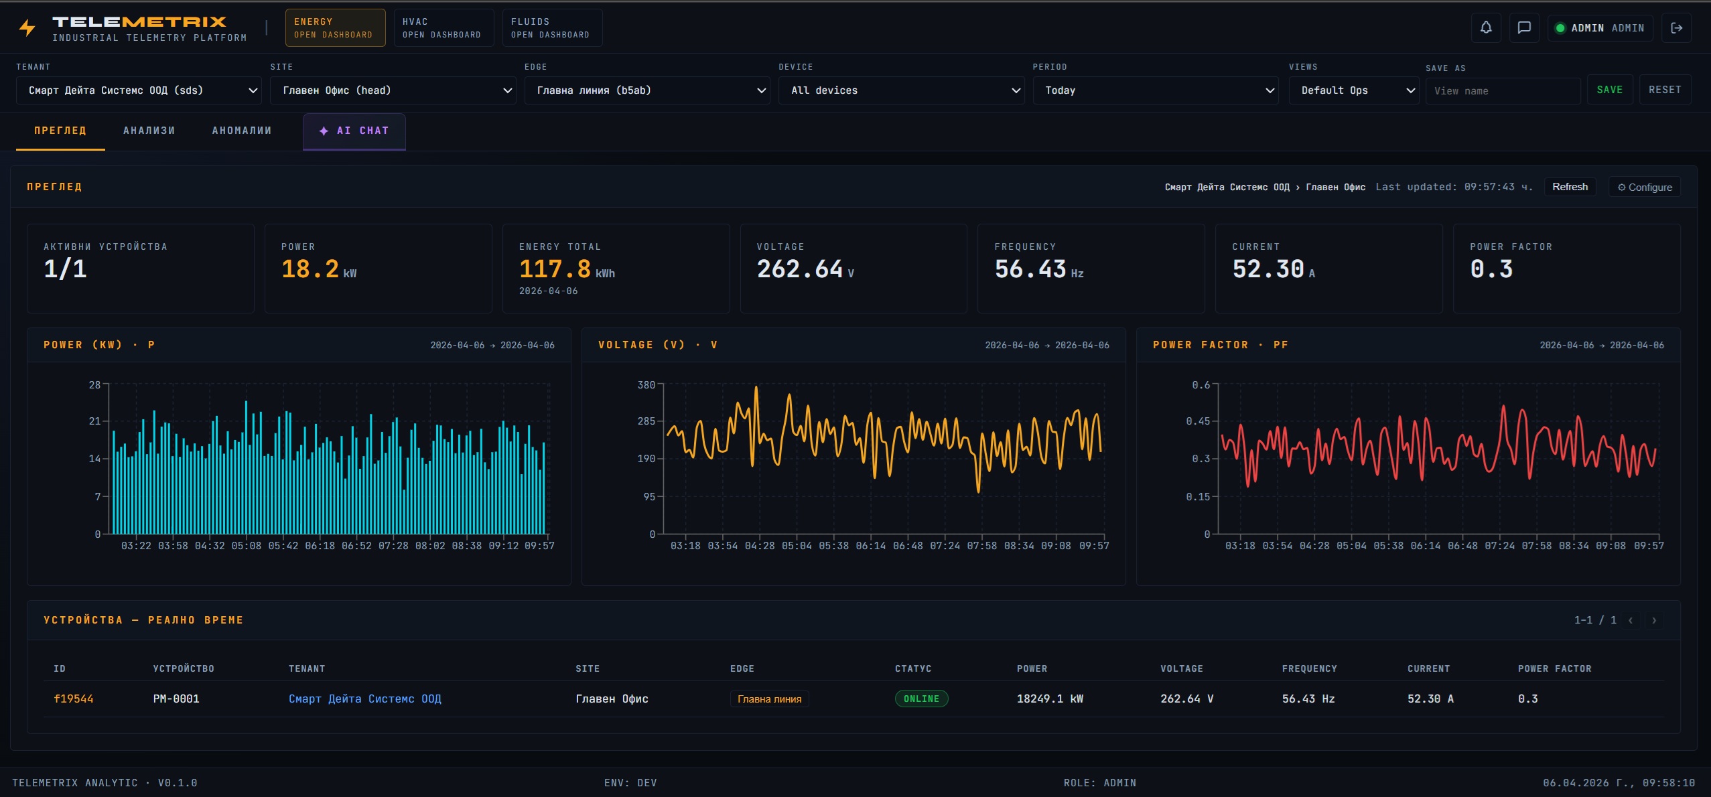Switch to the АНАЛИЗИ tab
Viewport: 1711px width, 797px height.
[149, 131]
